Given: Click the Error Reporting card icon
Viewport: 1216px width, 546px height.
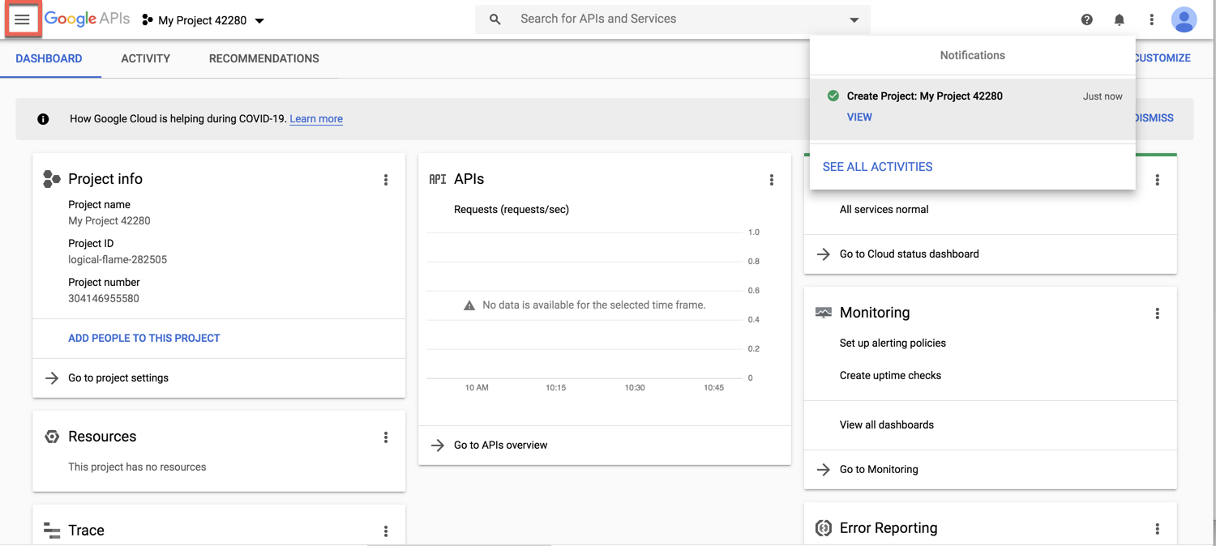Looking at the screenshot, I should 824,528.
